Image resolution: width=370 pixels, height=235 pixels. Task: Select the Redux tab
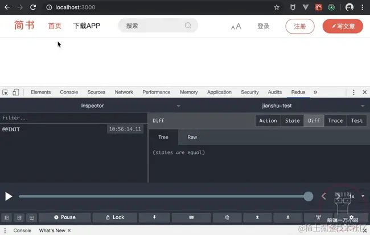(298, 92)
